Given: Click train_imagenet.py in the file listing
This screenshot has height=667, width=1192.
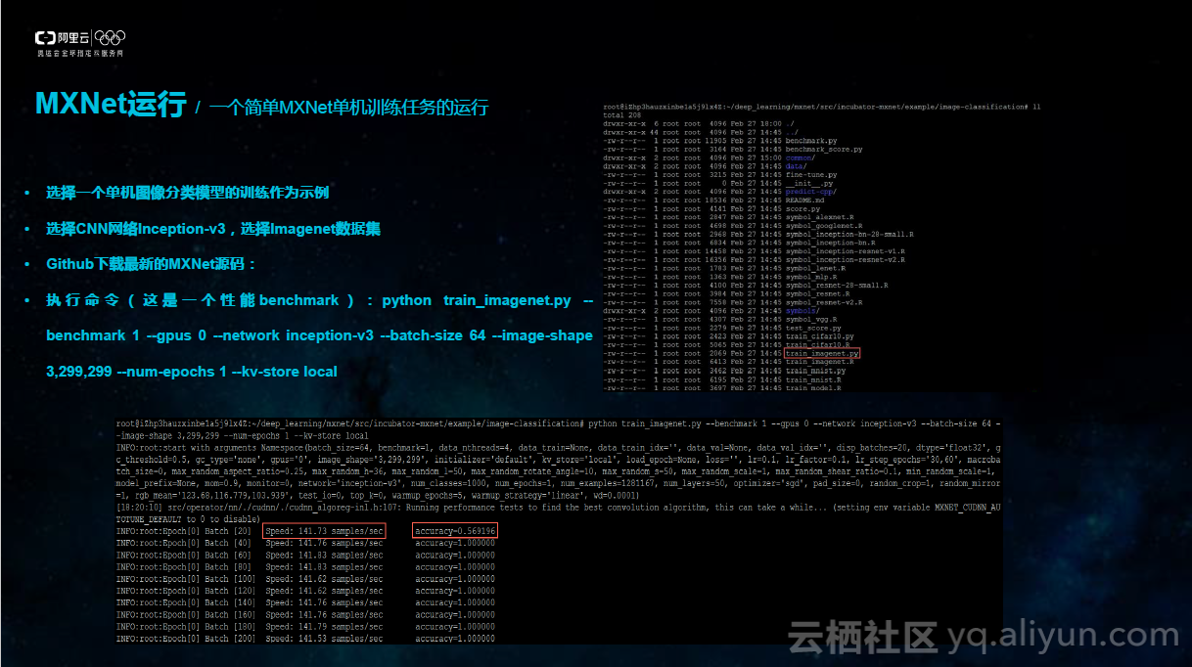Looking at the screenshot, I should tap(822, 353).
